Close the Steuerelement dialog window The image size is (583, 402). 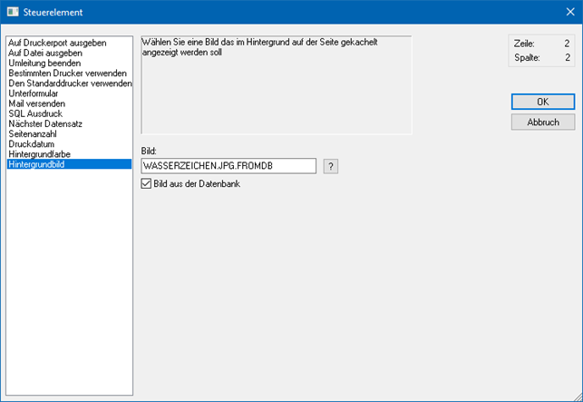(x=567, y=12)
